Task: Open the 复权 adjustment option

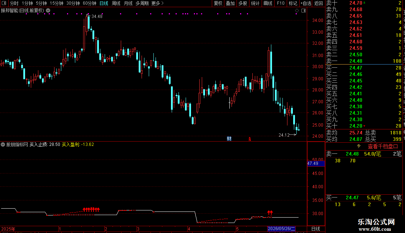Action: coord(218,3)
